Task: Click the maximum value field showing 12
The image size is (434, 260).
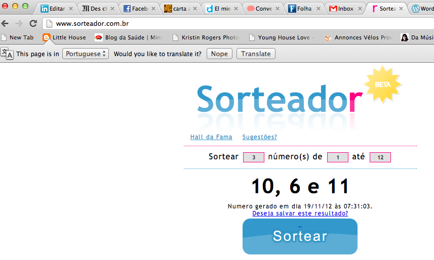Action: click(380, 157)
